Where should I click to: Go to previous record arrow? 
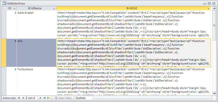tap(23, 98)
